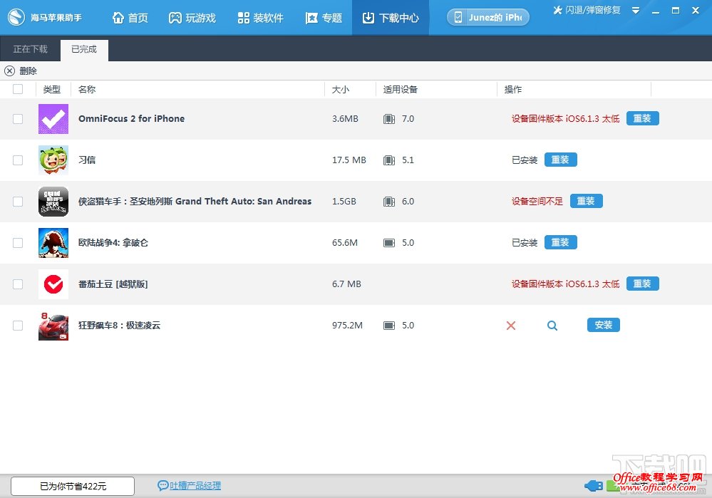This screenshot has height=498, width=712.
Task: Toggle the select-all checkbox in header
Action: point(18,89)
